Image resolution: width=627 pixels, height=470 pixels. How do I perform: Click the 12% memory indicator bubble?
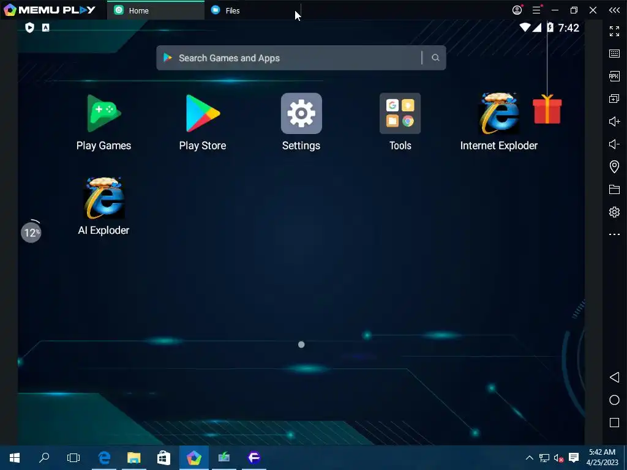pos(31,232)
